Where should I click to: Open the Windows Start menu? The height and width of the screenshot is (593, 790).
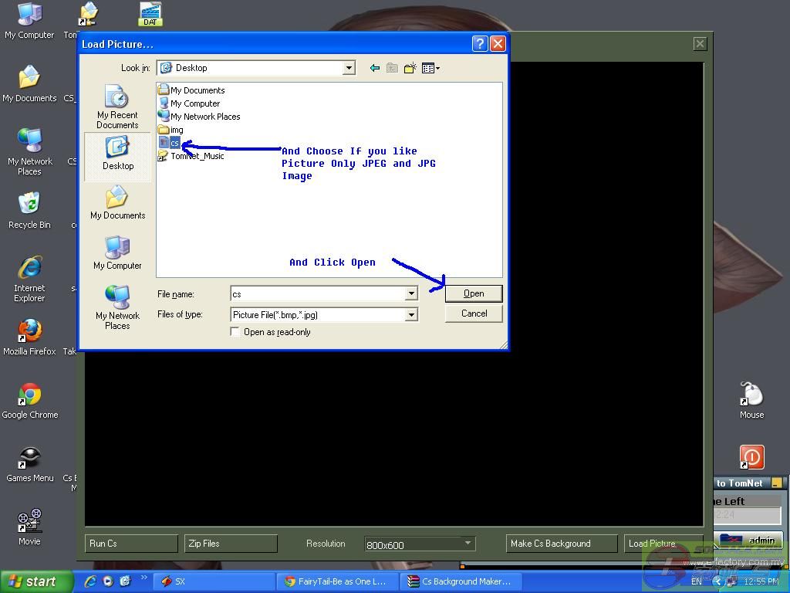tap(35, 581)
